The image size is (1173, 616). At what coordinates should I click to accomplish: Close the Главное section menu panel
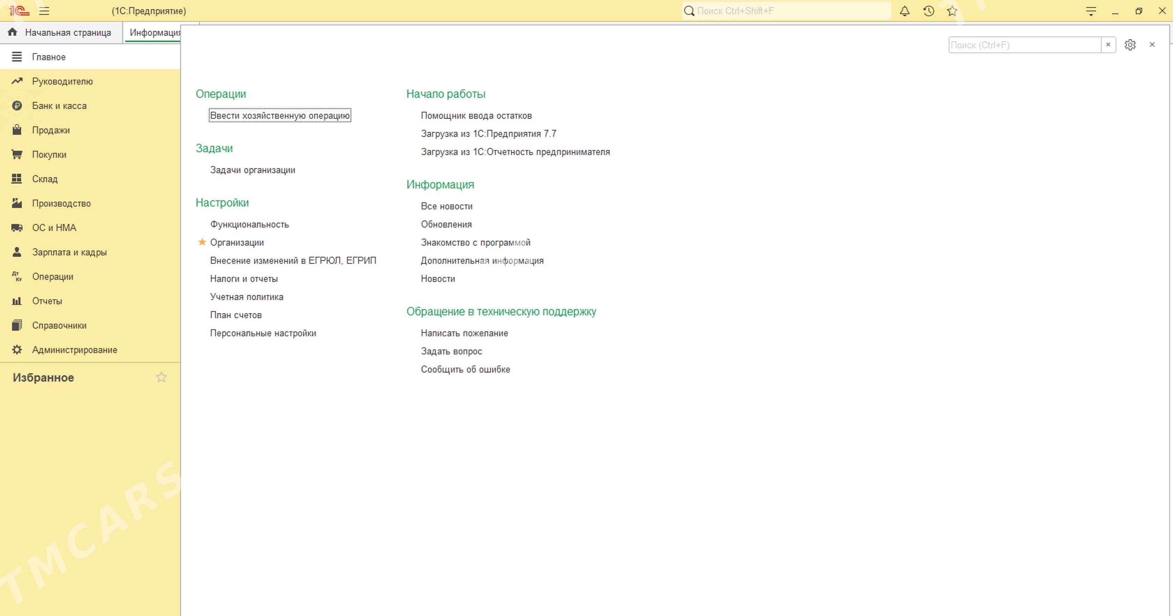coord(1152,45)
